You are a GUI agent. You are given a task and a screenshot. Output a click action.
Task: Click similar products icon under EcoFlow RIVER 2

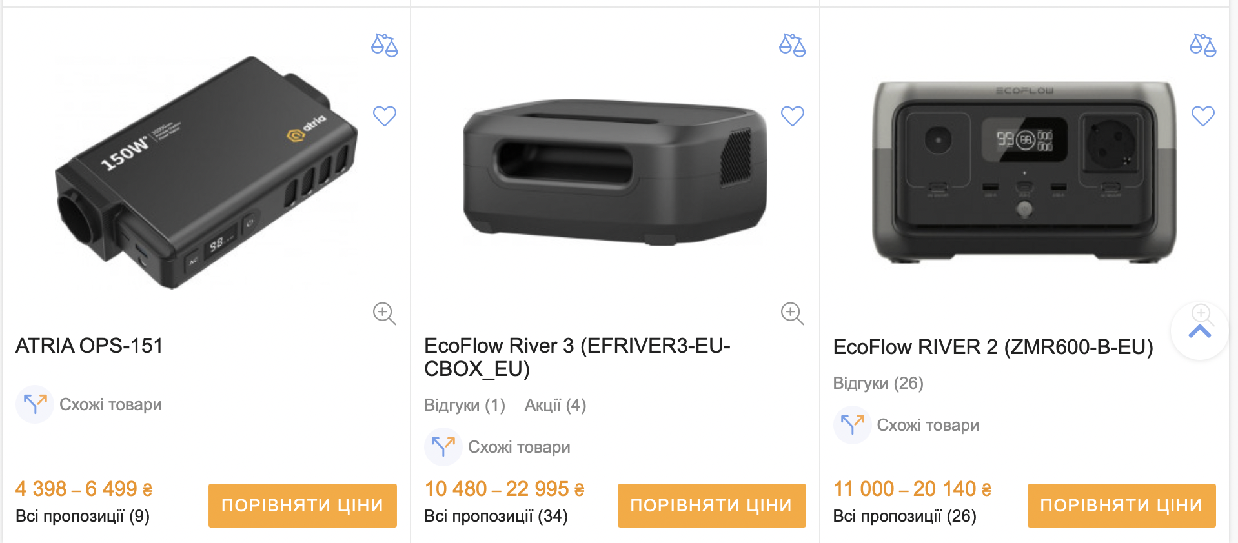[x=852, y=425]
